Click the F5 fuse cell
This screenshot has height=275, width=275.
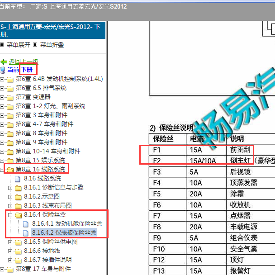click(167, 194)
